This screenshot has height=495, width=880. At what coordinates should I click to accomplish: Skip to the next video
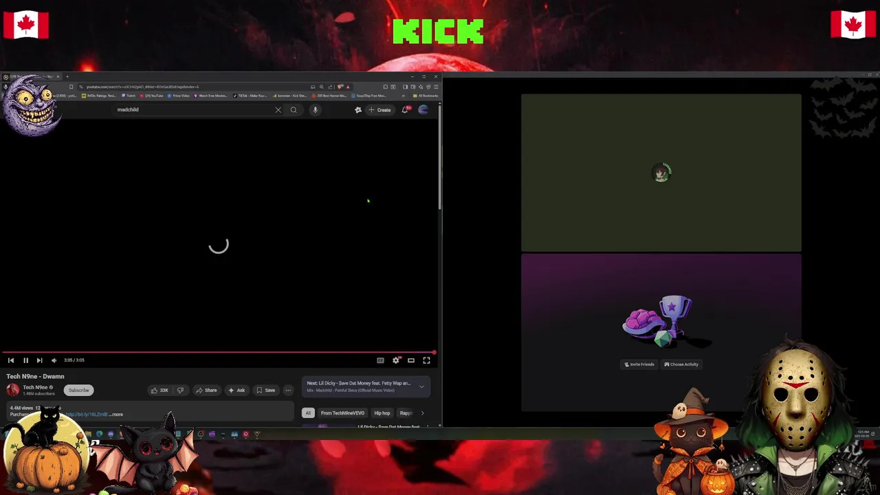[39, 360]
